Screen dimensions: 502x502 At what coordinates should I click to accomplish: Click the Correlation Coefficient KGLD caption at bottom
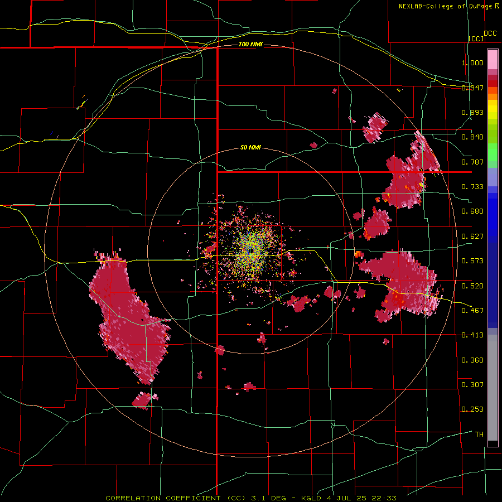[x=251, y=498]
